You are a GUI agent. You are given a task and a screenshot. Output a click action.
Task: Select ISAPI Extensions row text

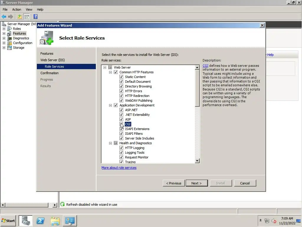point(137,129)
